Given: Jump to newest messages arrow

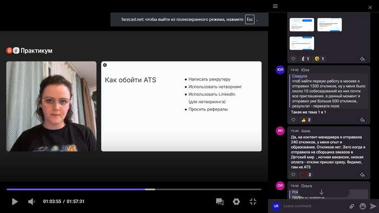Looking at the screenshot, I should (322, 192).
